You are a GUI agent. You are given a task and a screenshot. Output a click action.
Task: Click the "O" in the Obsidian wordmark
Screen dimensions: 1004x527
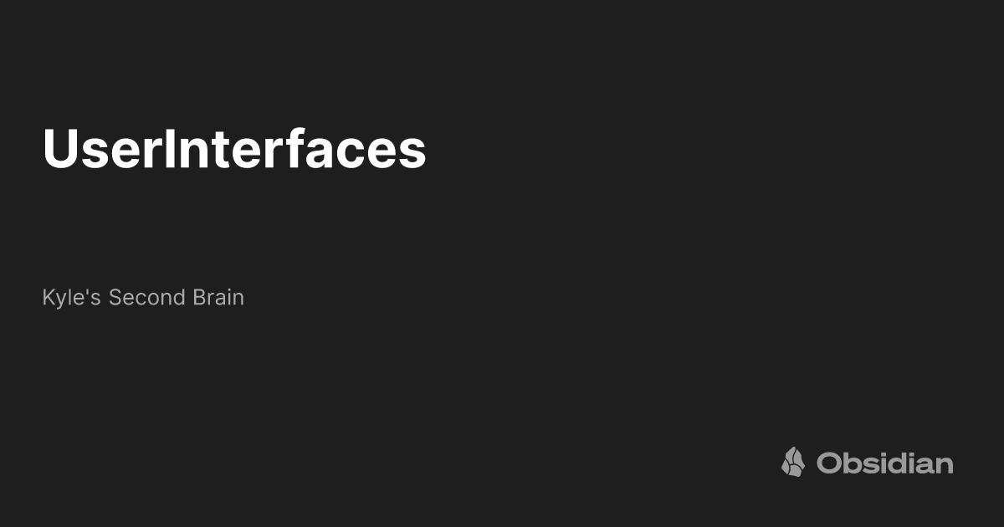(829, 463)
